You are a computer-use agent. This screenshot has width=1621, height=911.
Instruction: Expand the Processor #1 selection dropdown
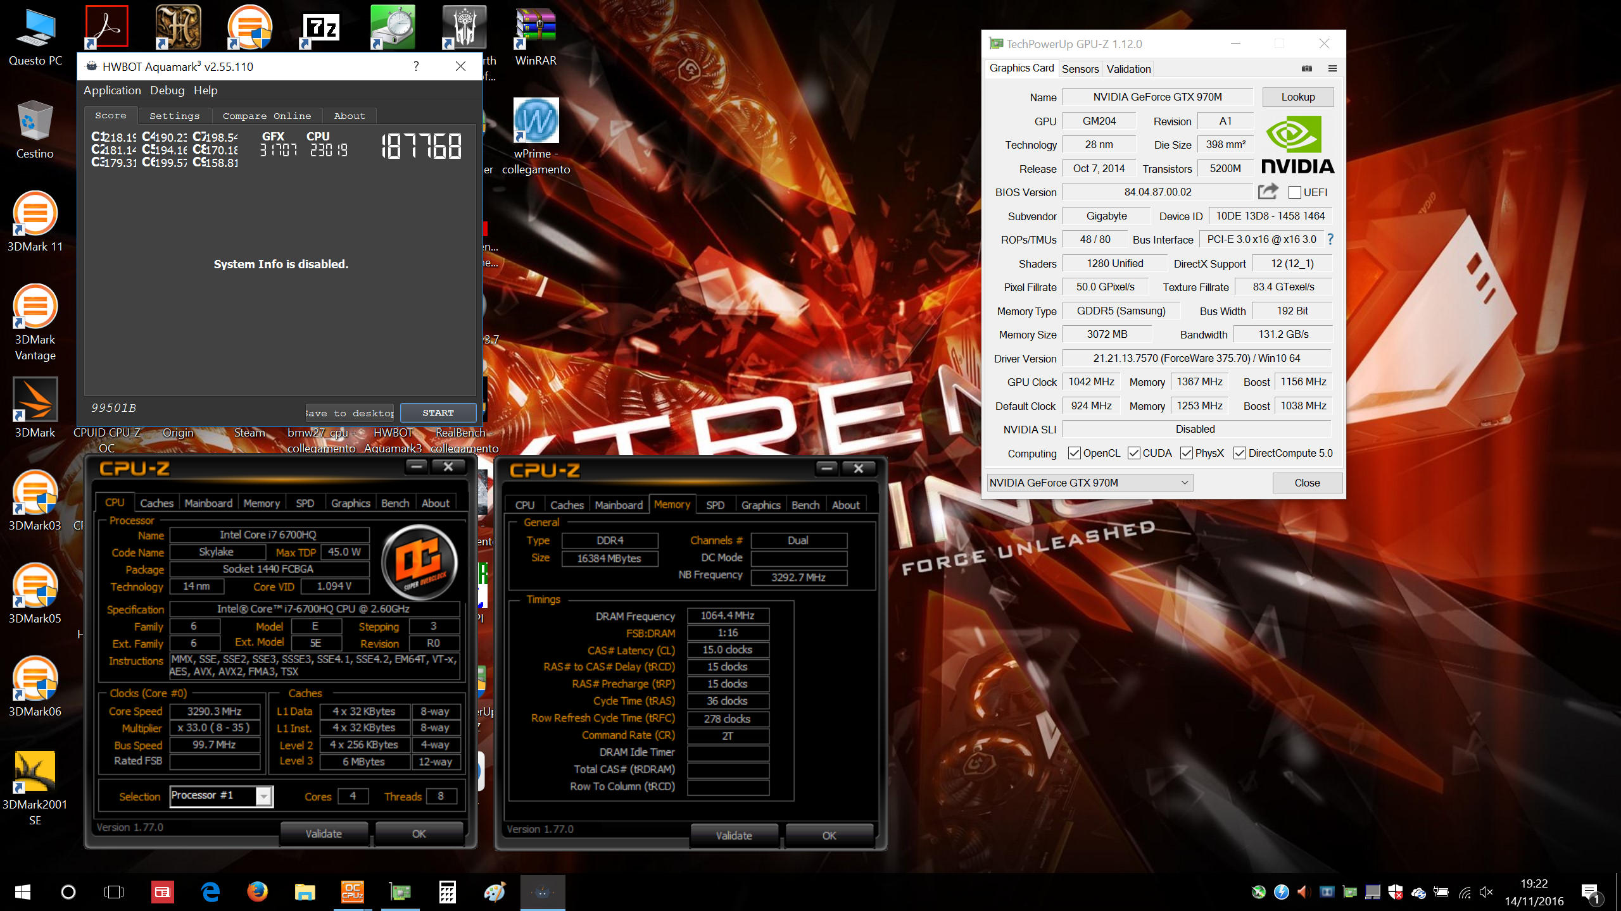click(x=221, y=796)
